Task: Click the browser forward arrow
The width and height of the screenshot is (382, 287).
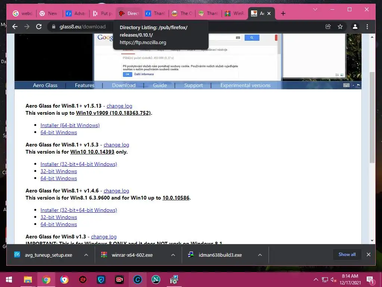Action: tap(27, 27)
